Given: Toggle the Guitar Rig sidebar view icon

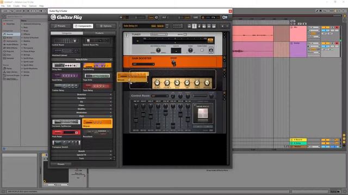Looking at the screenshot, I should point(225,17).
